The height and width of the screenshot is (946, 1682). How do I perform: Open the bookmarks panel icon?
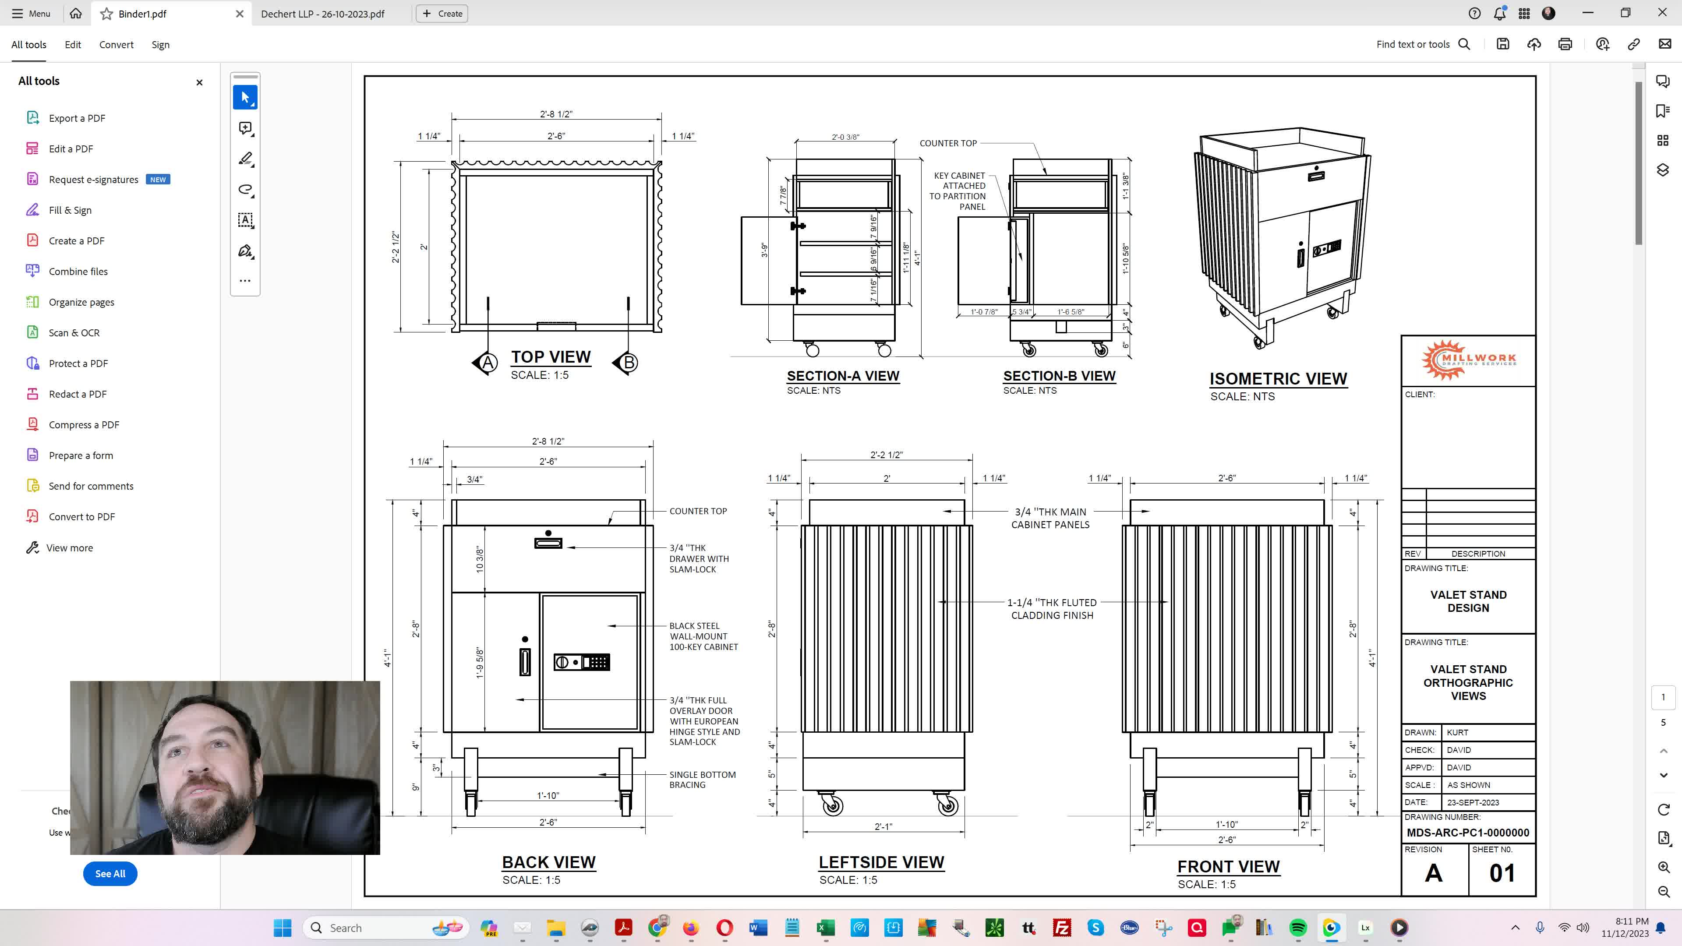tap(1662, 111)
